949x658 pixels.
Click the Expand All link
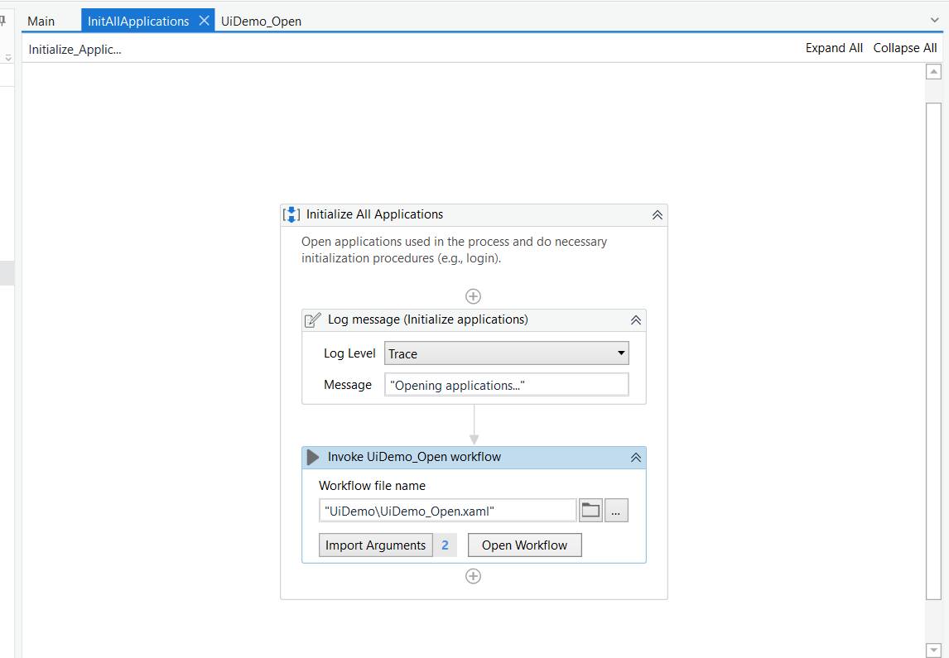coord(833,47)
